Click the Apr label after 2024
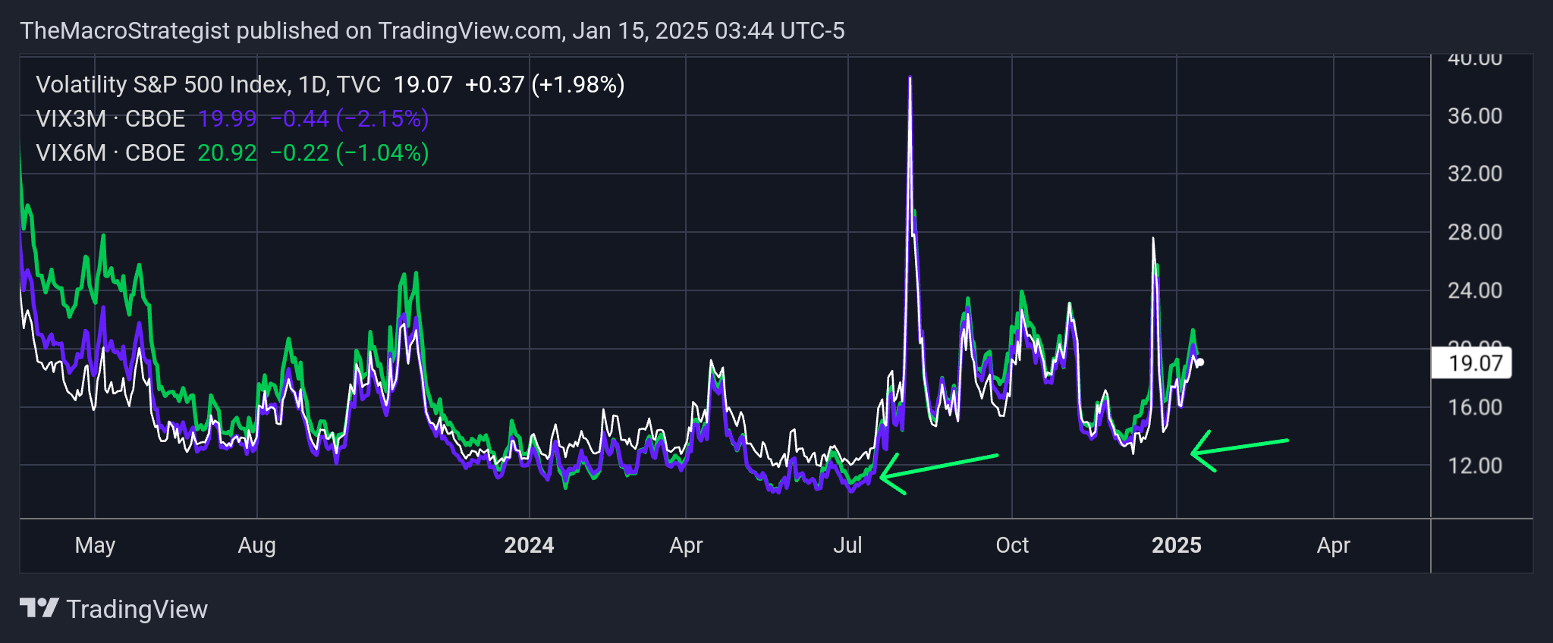 click(x=686, y=546)
